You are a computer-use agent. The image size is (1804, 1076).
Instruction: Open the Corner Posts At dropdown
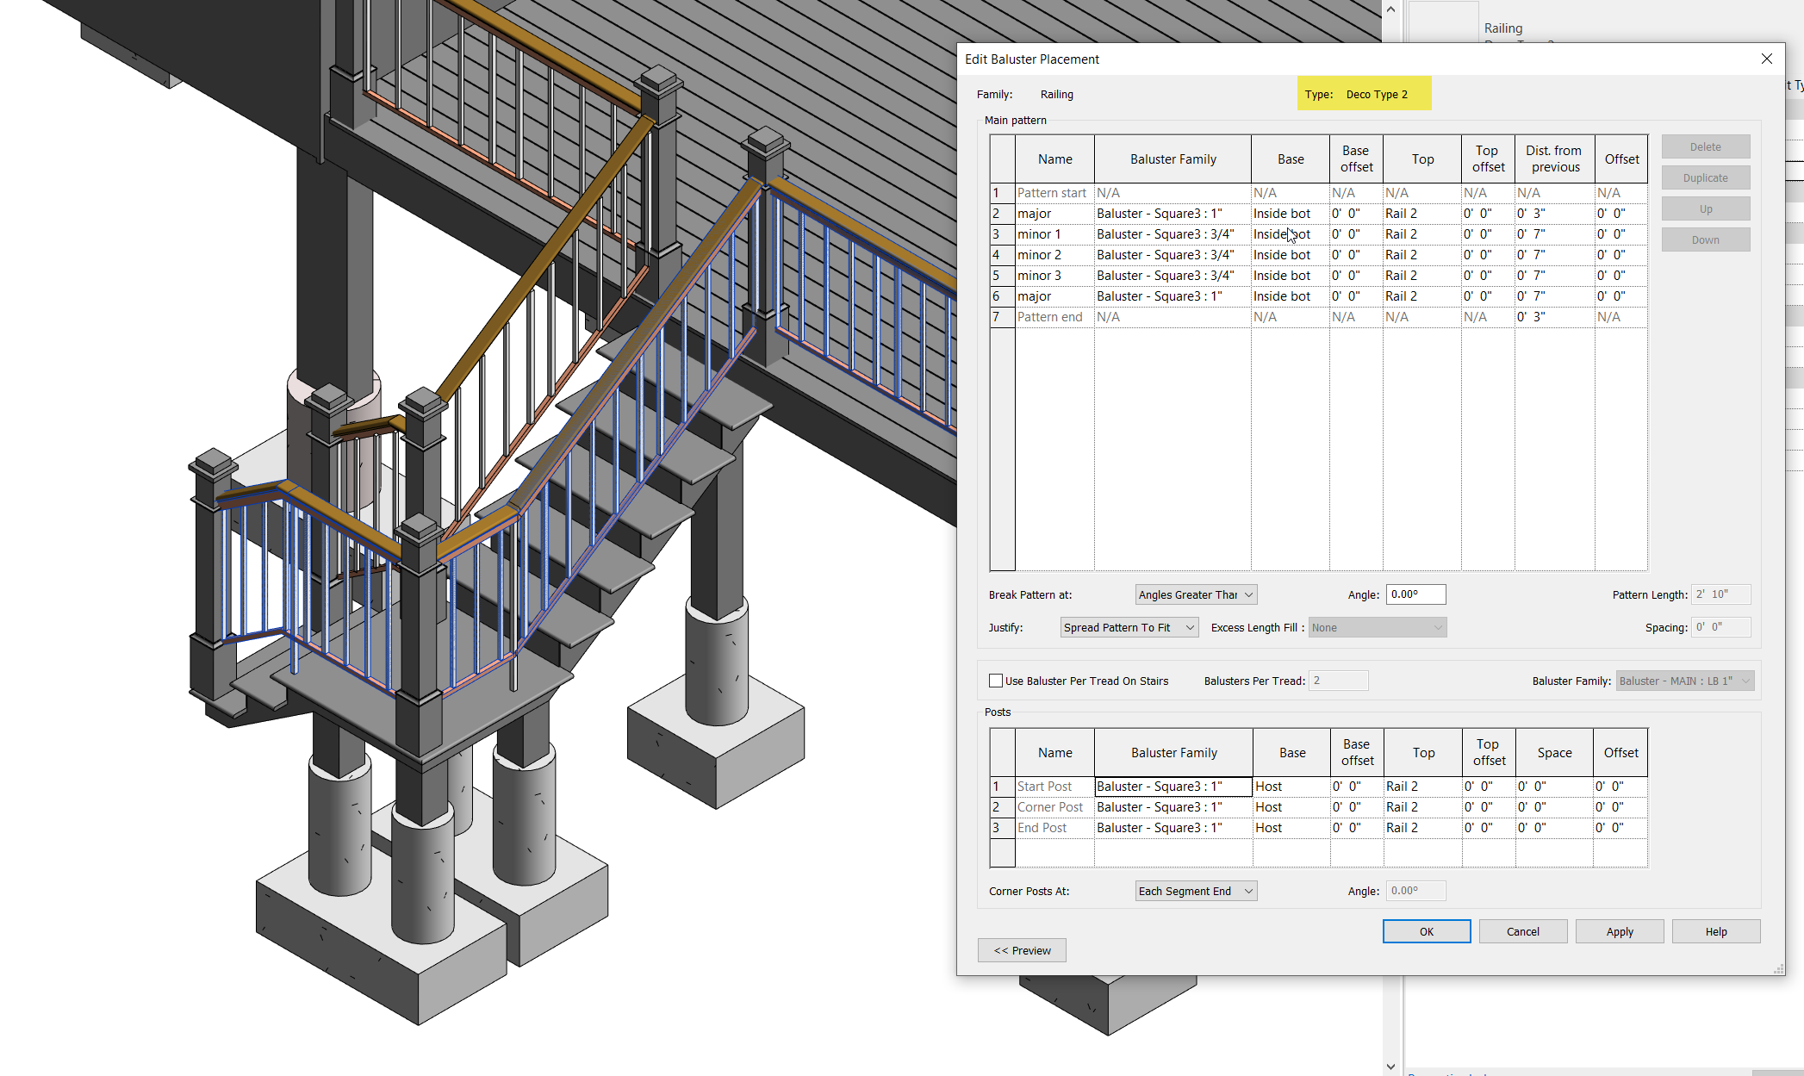point(1196,891)
